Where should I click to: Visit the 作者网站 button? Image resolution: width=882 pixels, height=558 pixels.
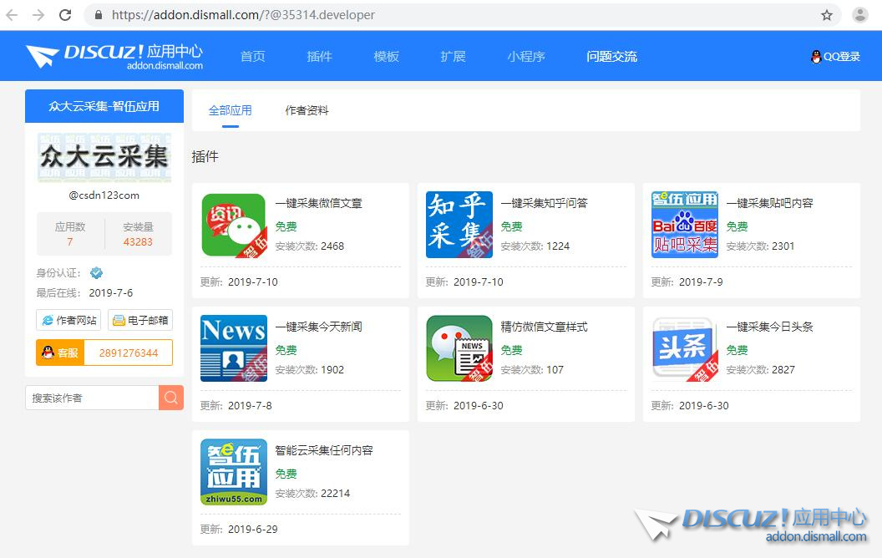point(68,320)
